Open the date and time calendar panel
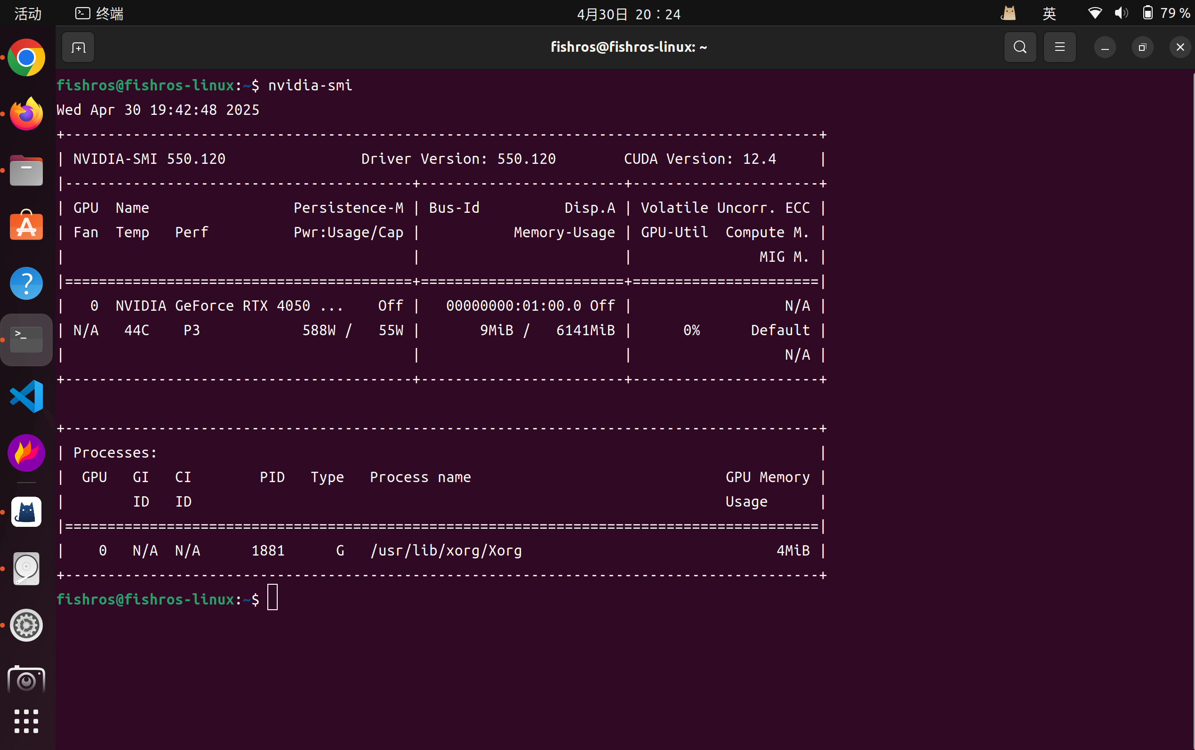1195x750 pixels. [x=628, y=14]
